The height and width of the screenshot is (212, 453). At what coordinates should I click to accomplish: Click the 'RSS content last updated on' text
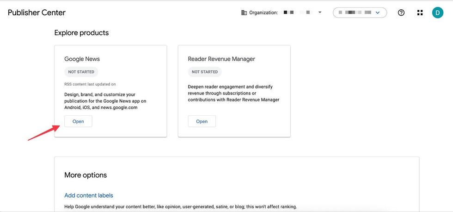tap(90, 84)
